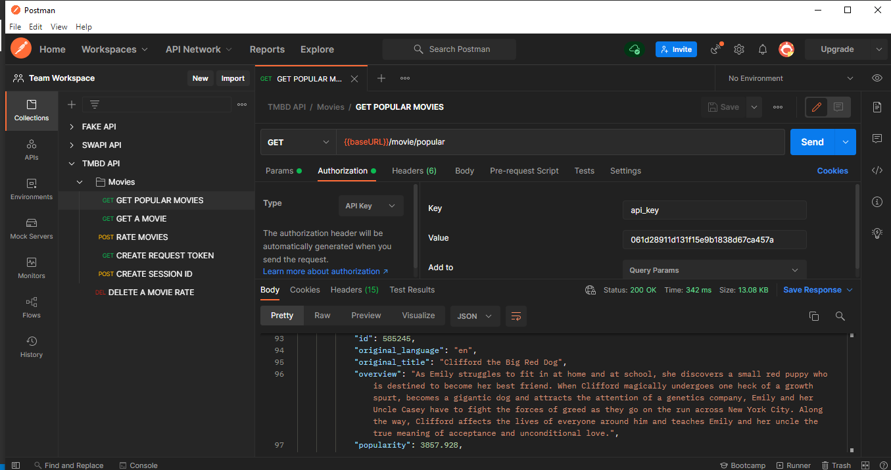Viewport: 891px width, 470px height.
Task: Switch to the Tests tab
Action: (x=584, y=171)
